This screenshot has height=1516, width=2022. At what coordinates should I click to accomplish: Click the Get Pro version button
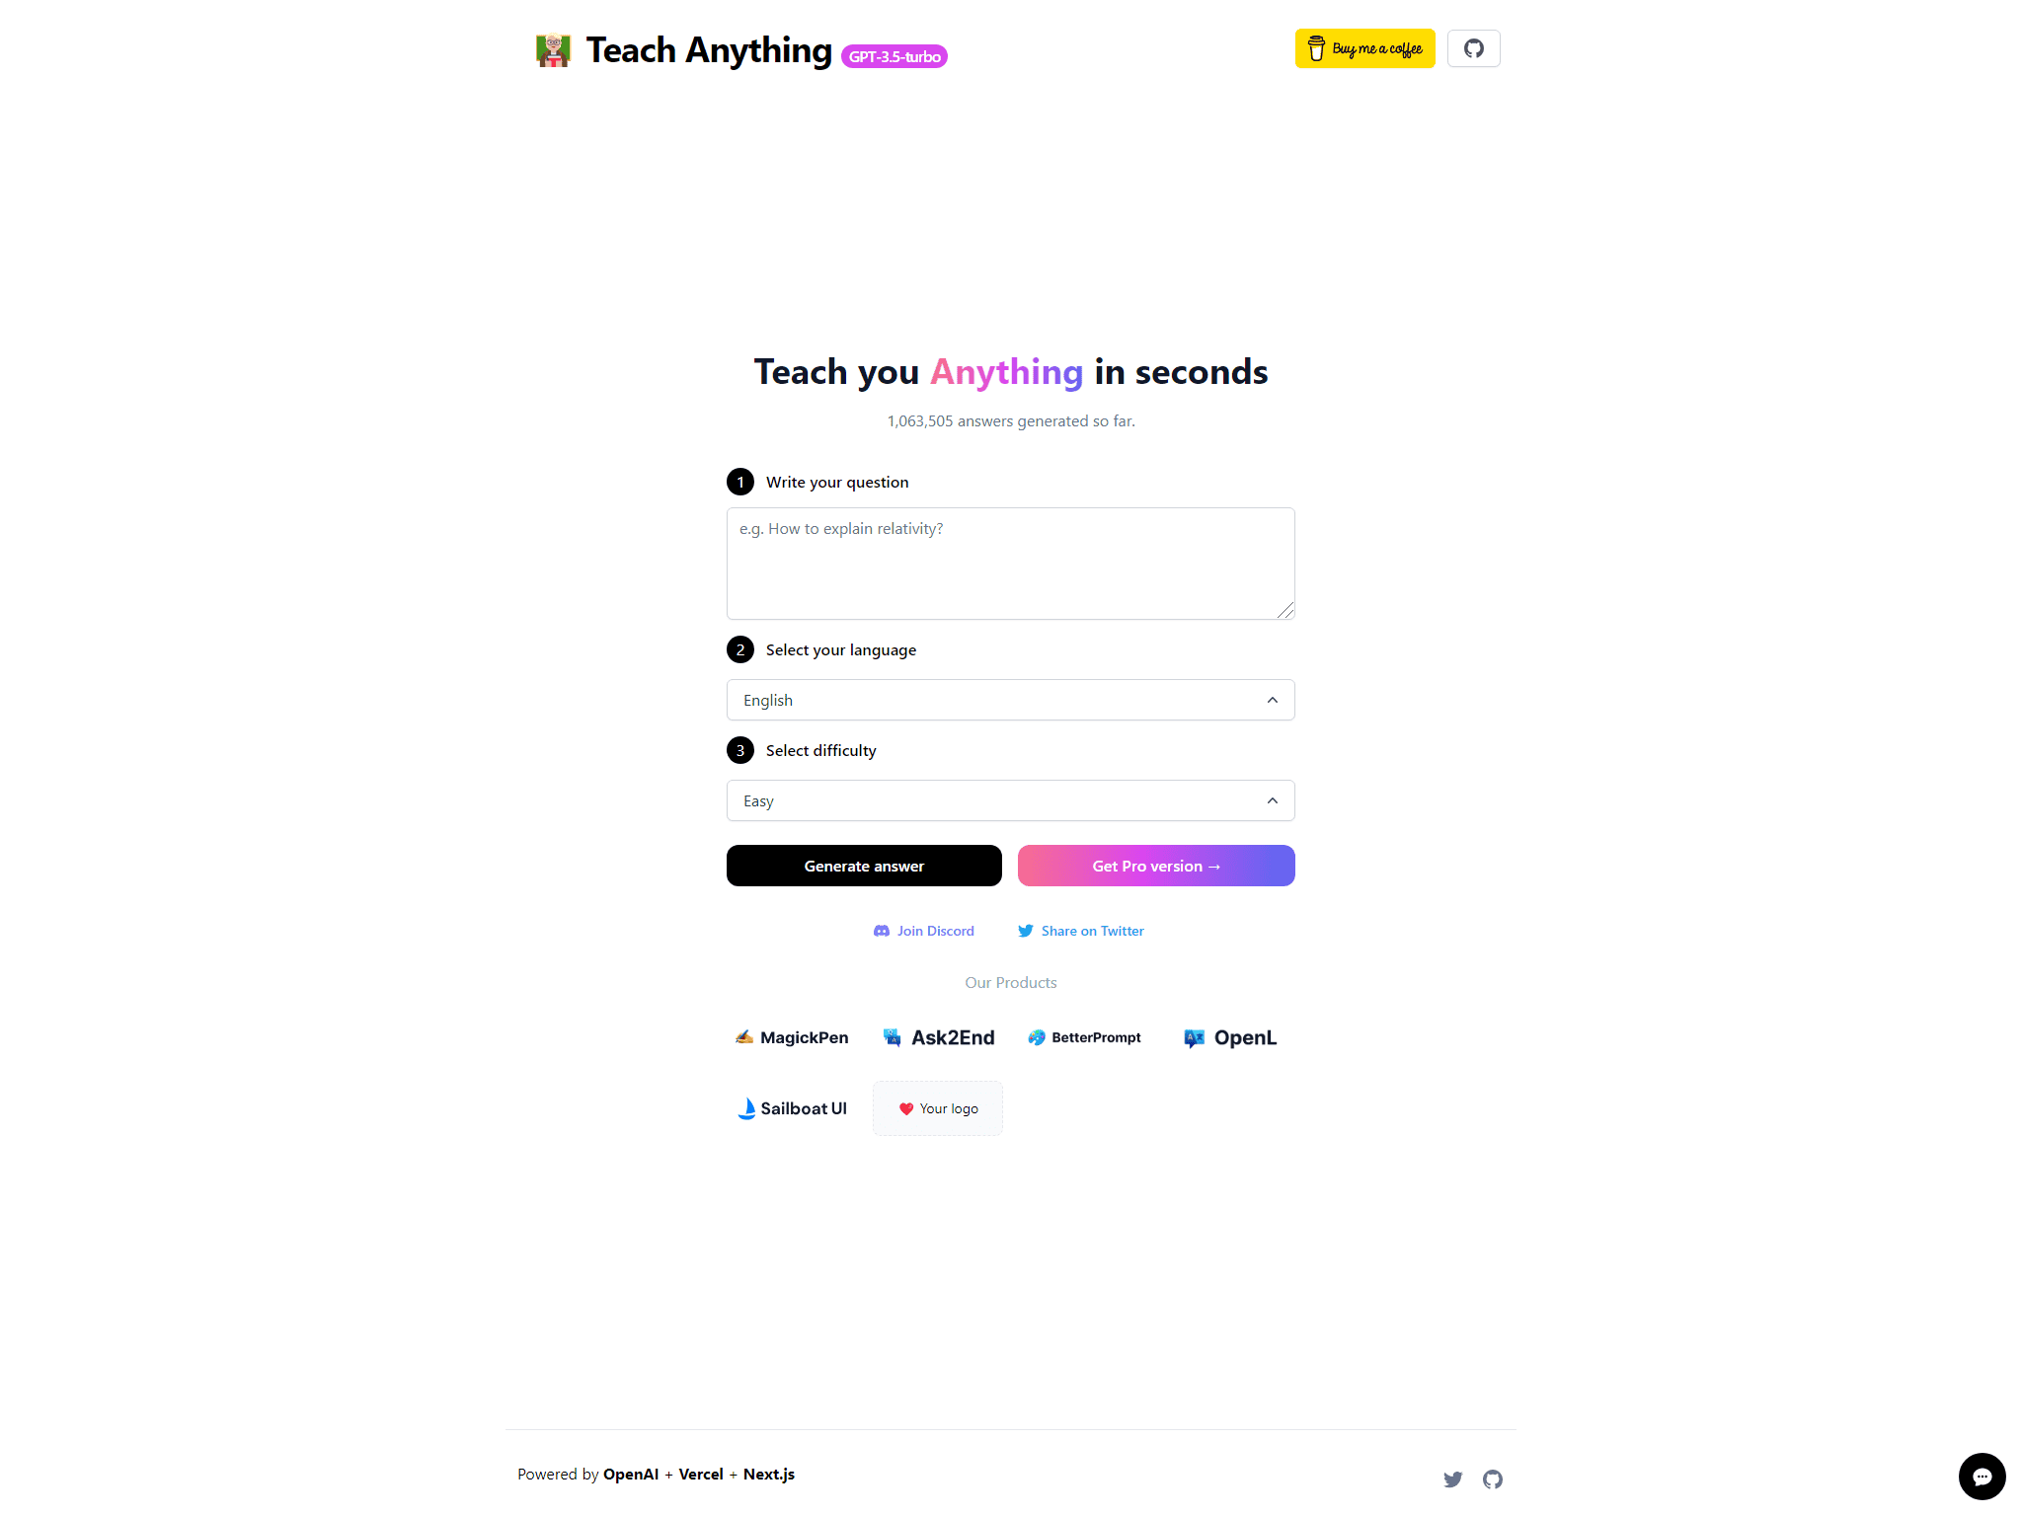(x=1156, y=866)
